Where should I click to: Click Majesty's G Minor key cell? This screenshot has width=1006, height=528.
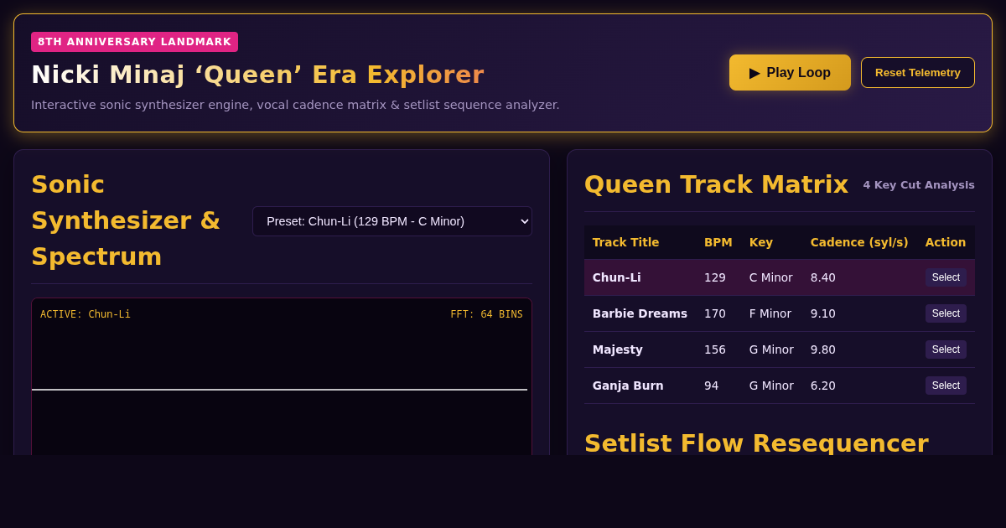tap(771, 349)
